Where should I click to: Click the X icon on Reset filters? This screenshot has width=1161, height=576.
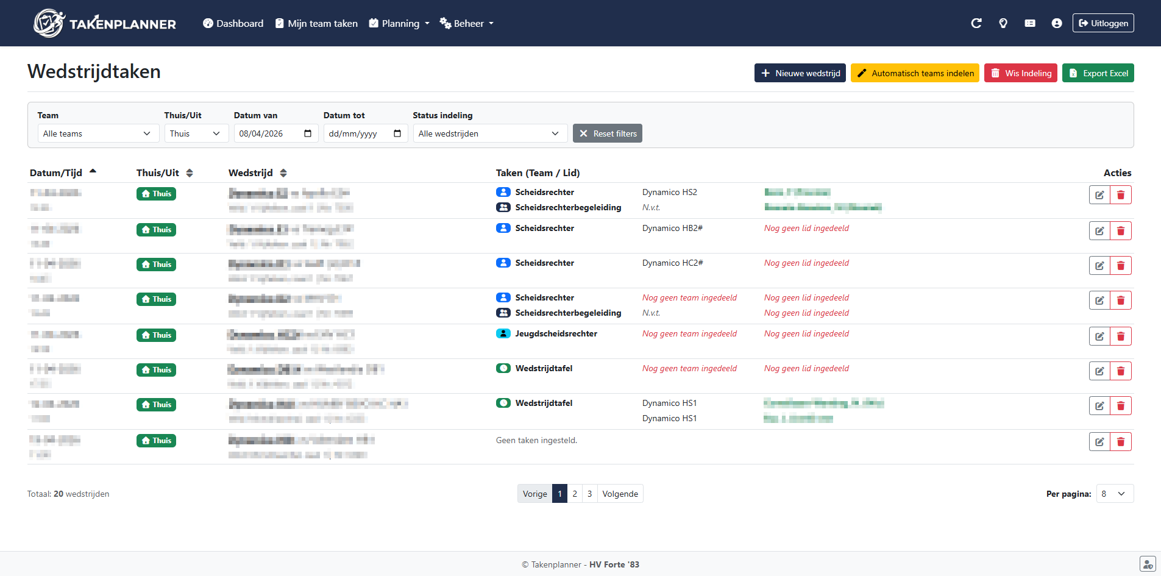584,133
